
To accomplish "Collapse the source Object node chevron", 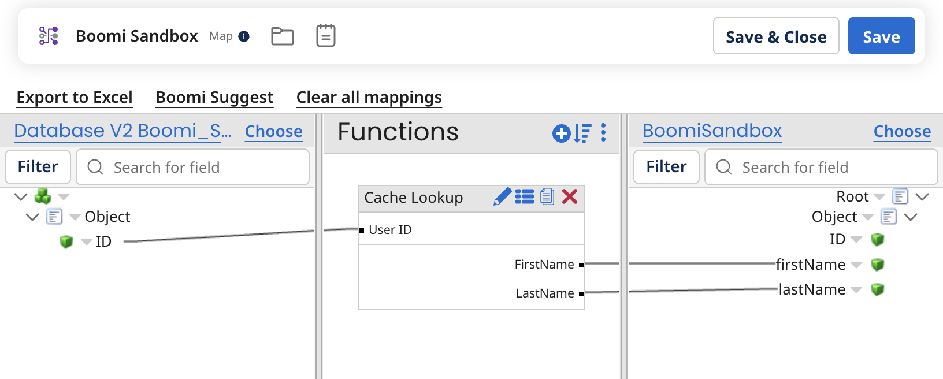I will click(32, 217).
